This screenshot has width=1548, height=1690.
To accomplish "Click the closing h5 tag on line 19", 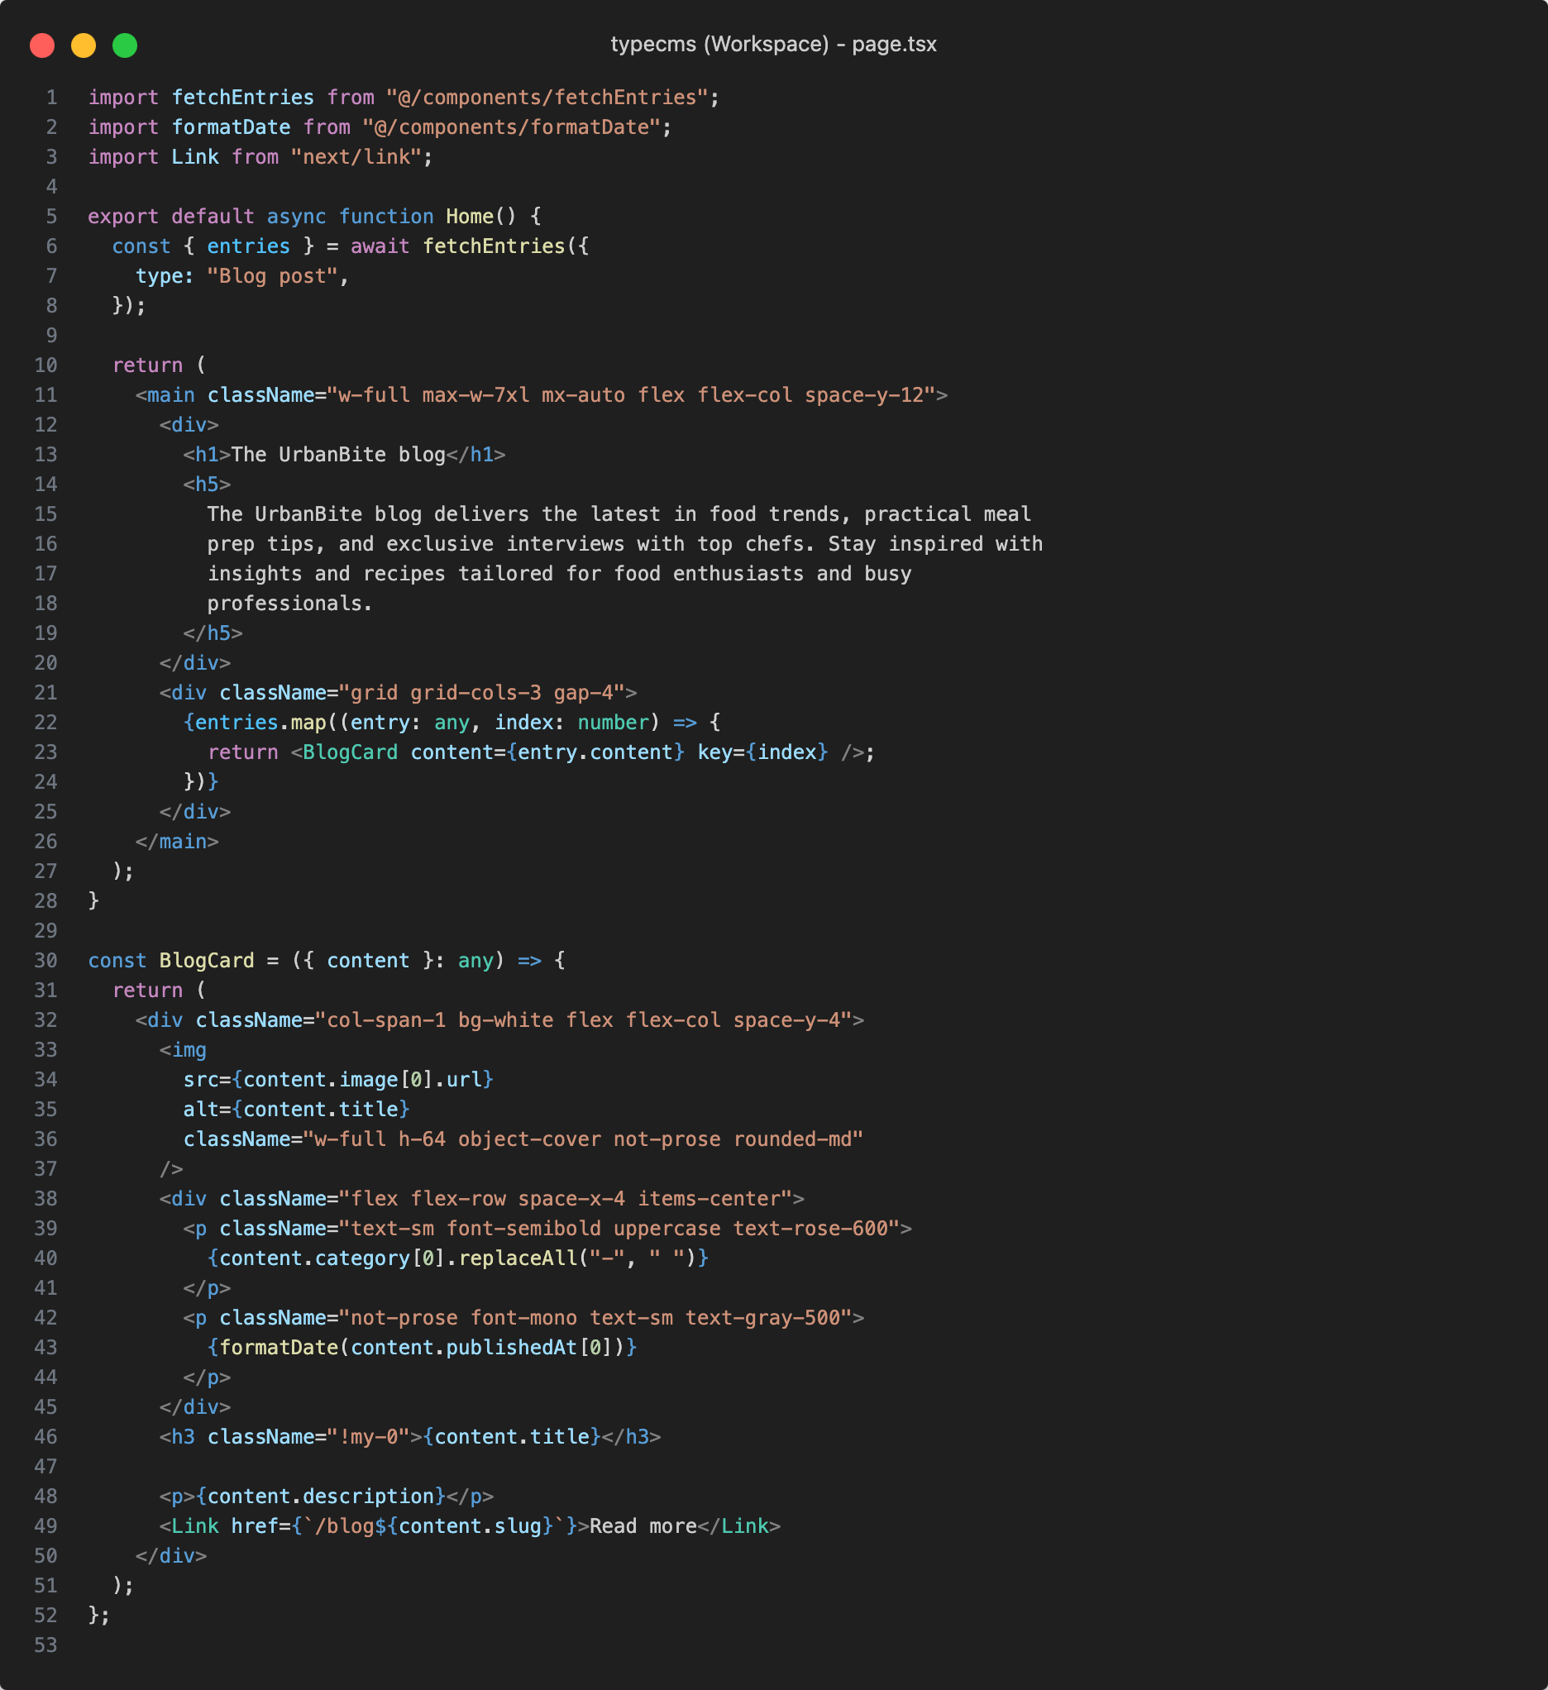I will coord(213,633).
